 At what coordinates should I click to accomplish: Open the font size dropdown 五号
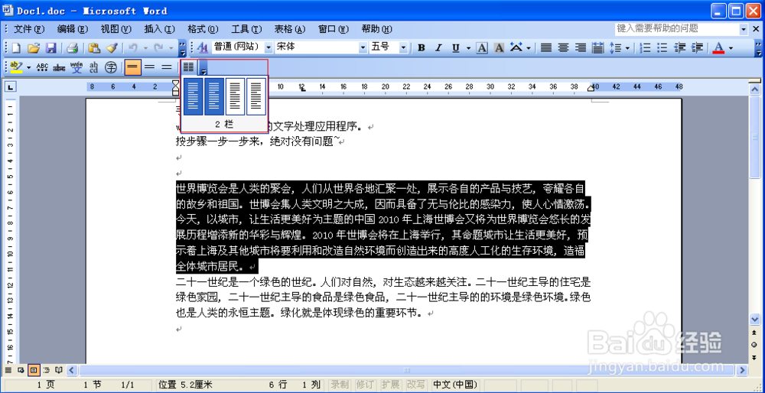tap(403, 47)
